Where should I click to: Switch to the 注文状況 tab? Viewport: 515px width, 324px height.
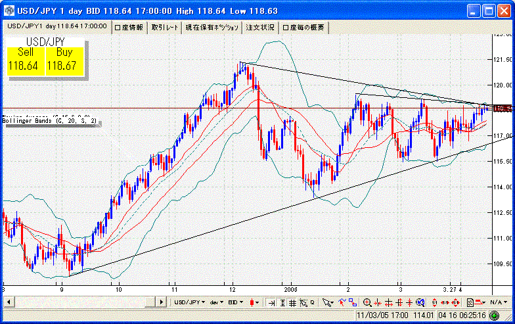tap(260, 28)
